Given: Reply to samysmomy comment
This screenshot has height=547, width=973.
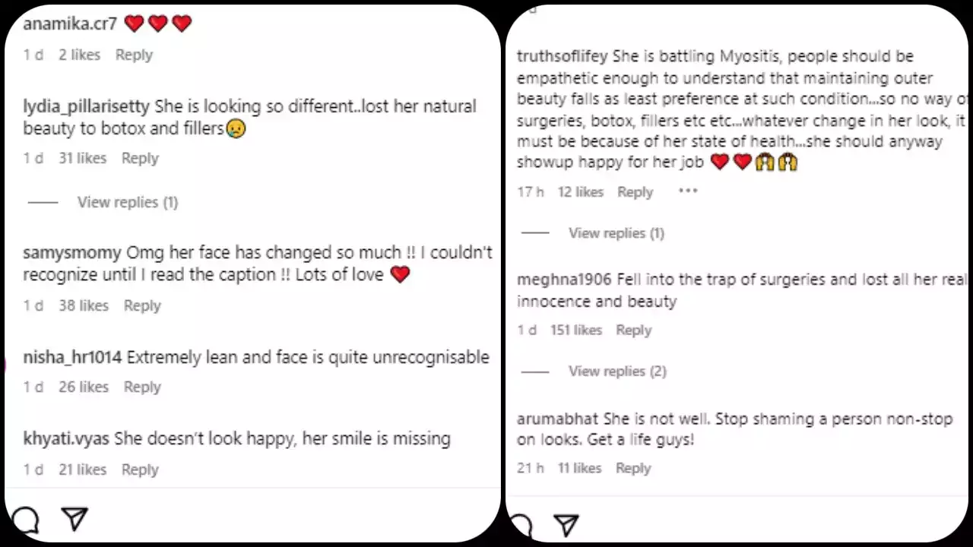Looking at the screenshot, I should tap(142, 305).
